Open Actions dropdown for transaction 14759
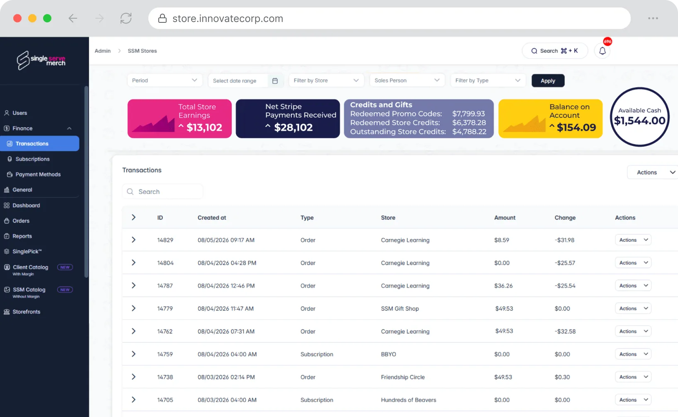The height and width of the screenshot is (417, 678). click(633, 354)
